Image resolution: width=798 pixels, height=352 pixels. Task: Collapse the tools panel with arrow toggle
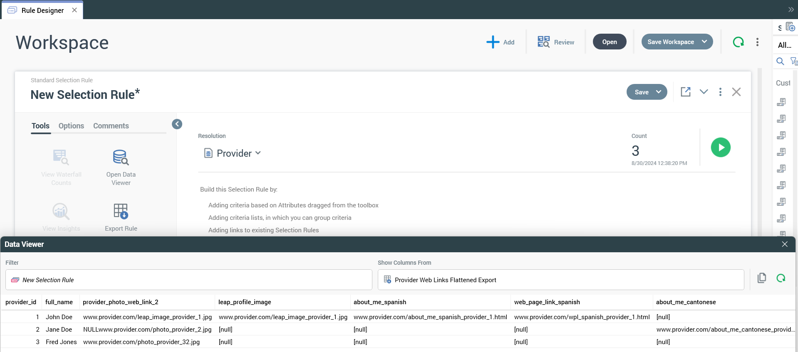pyautogui.click(x=177, y=124)
